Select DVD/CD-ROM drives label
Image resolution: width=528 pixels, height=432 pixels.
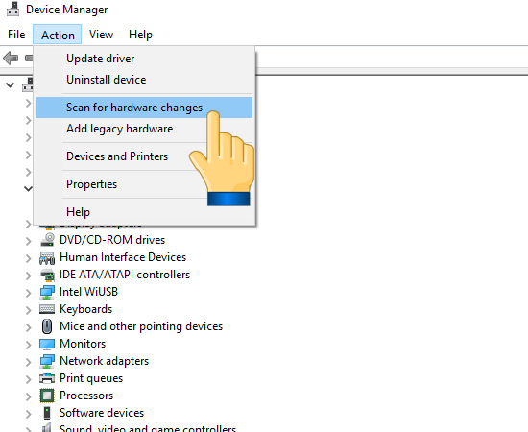[112, 240]
